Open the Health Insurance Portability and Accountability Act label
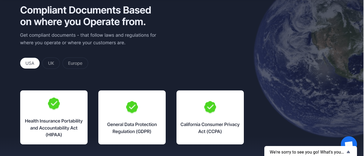The height and width of the screenshot is (156, 364). tap(54, 128)
